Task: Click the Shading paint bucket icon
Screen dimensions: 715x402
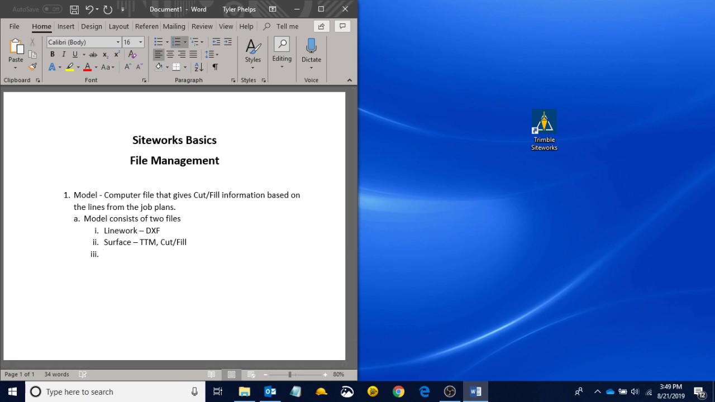Action: [159, 67]
